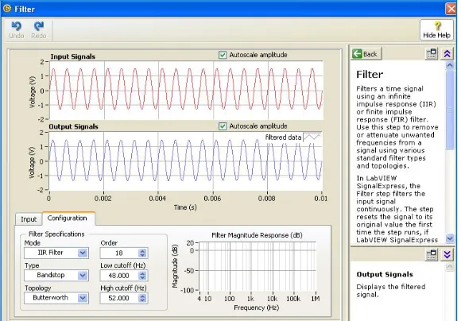461x321 pixels.
Task: Click the Hide Help button
Action: pyautogui.click(x=436, y=30)
